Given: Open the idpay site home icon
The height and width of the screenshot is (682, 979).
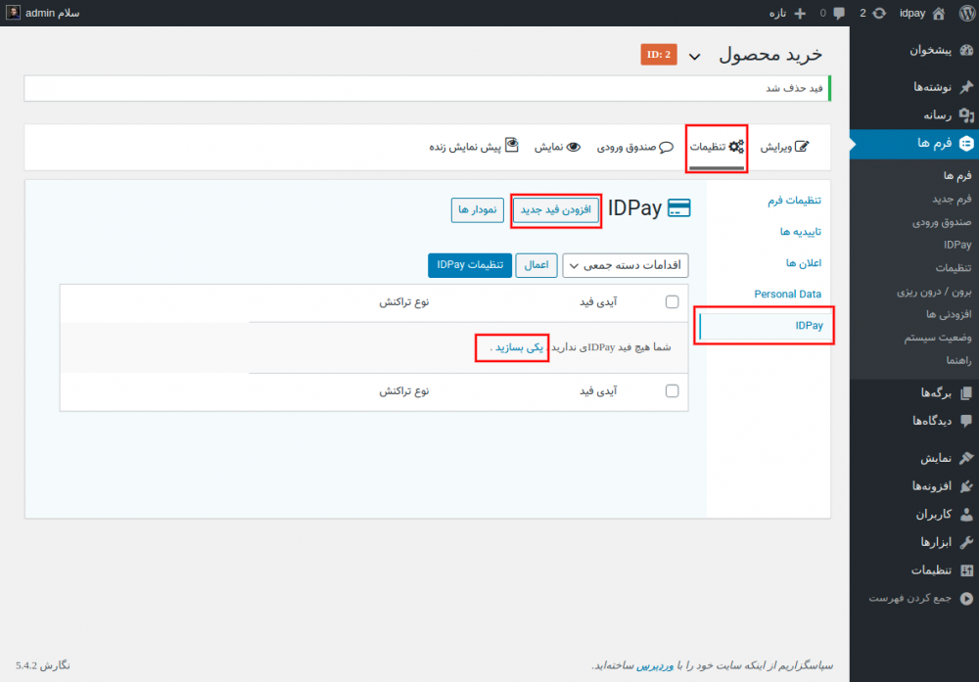Looking at the screenshot, I should point(939,14).
